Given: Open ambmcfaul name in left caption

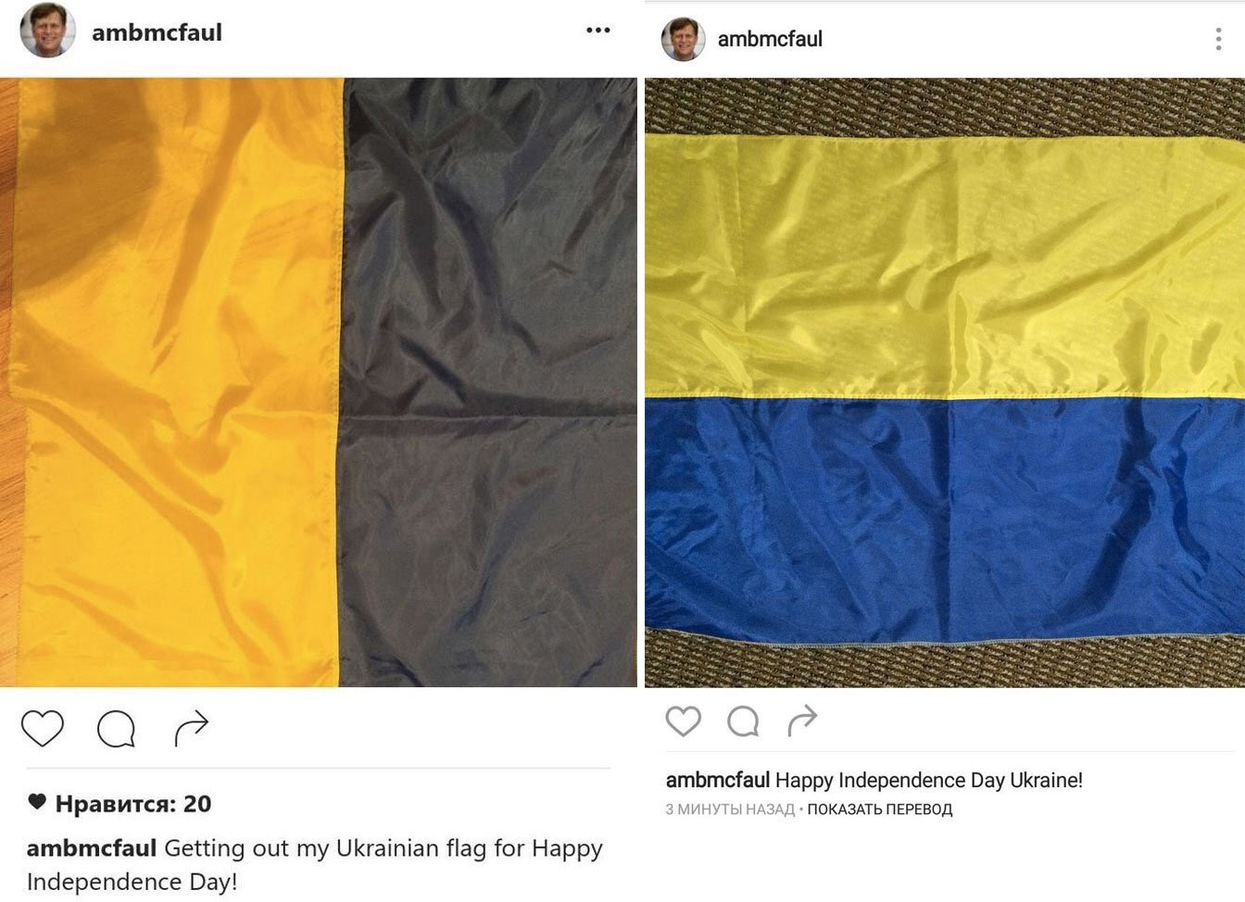Looking at the screenshot, I should click(x=92, y=848).
